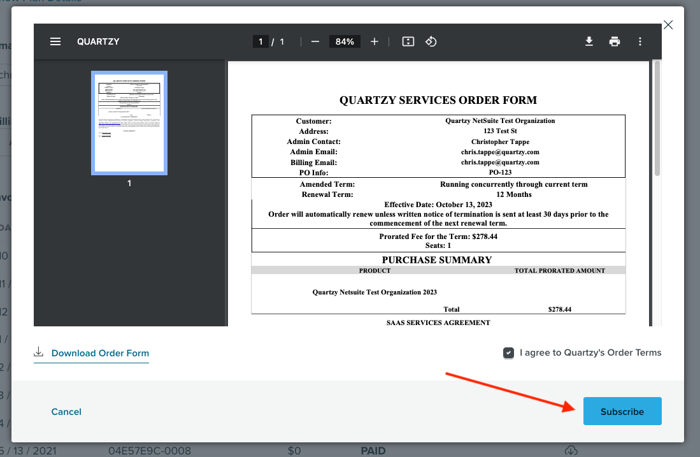The width and height of the screenshot is (700, 457).
Task: Click the Quartzy Netsuite Test Organization 2023 product
Action: [x=375, y=292]
